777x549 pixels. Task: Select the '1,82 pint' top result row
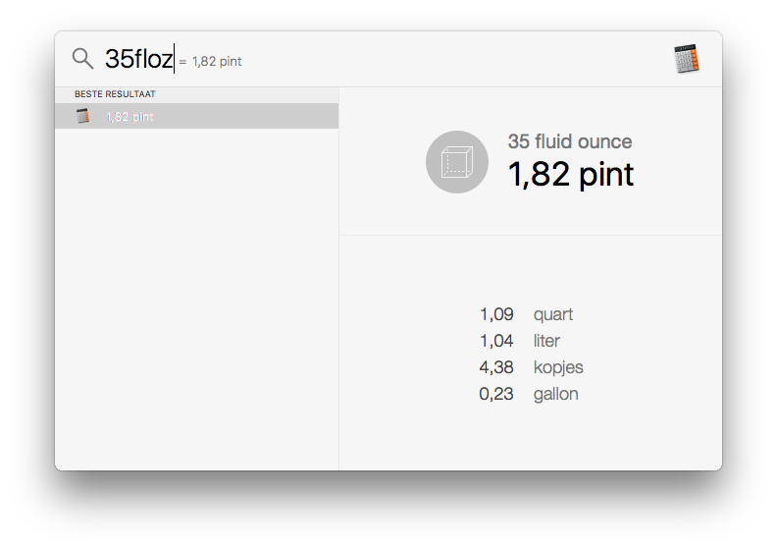tap(196, 116)
